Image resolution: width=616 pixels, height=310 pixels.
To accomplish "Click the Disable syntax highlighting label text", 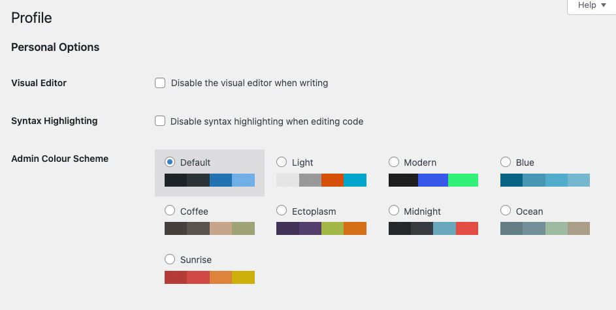I will (267, 121).
